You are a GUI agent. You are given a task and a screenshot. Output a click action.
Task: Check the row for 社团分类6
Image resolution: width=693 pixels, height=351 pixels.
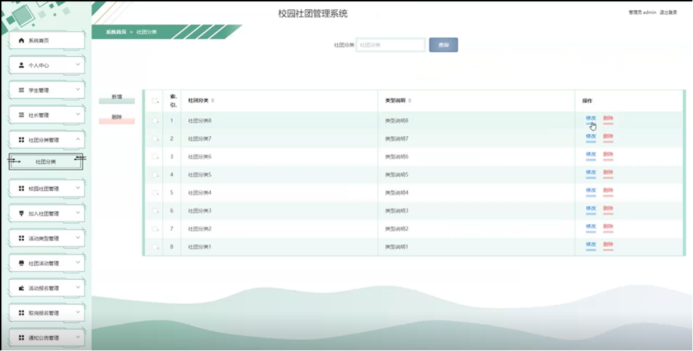(154, 157)
